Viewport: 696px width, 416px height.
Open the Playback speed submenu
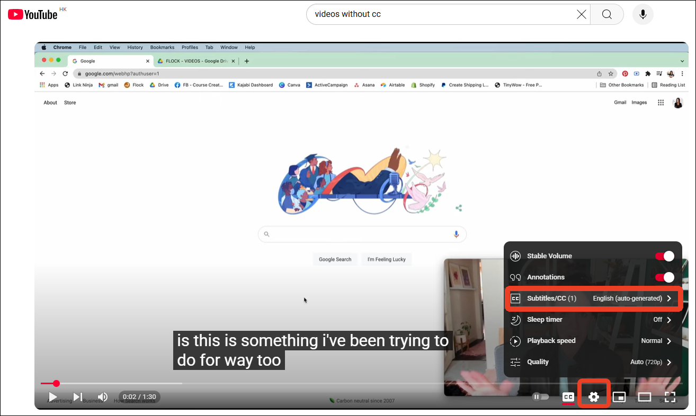(x=593, y=341)
